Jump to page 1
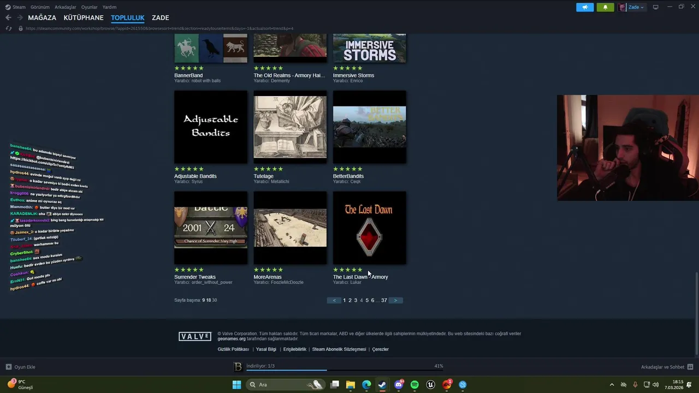 point(344,300)
